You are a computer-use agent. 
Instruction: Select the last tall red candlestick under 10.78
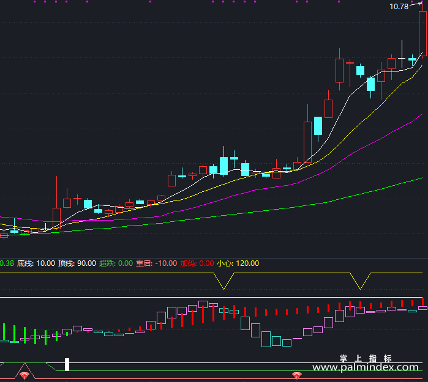click(423, 32)
